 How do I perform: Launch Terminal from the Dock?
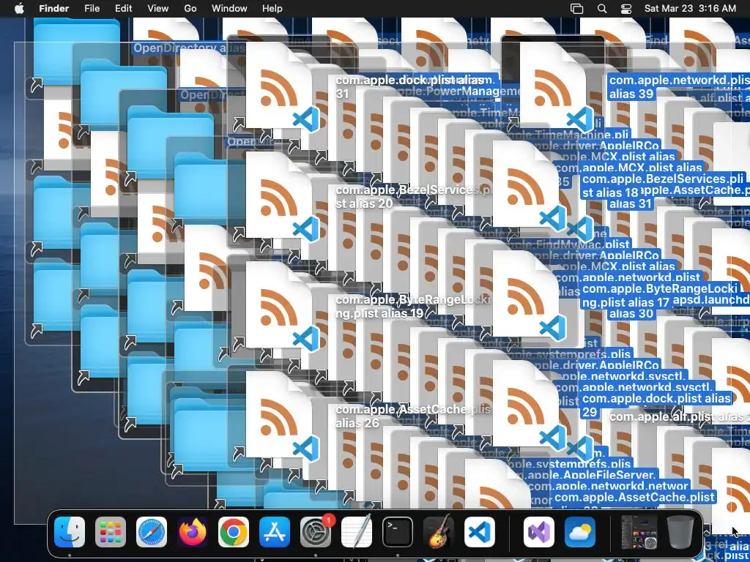(398, 532)
